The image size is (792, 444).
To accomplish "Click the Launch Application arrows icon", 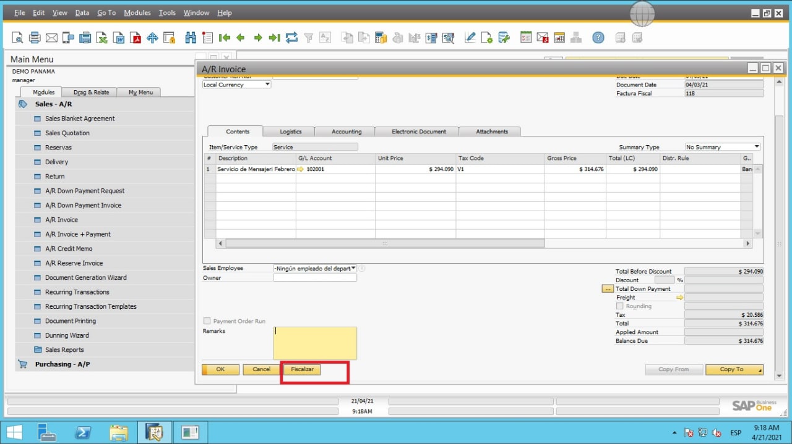I will 152,38.
